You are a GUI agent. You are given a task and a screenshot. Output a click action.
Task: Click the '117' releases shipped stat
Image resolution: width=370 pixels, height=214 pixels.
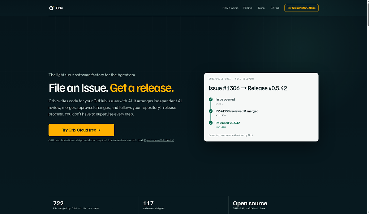tap(148, 203)
